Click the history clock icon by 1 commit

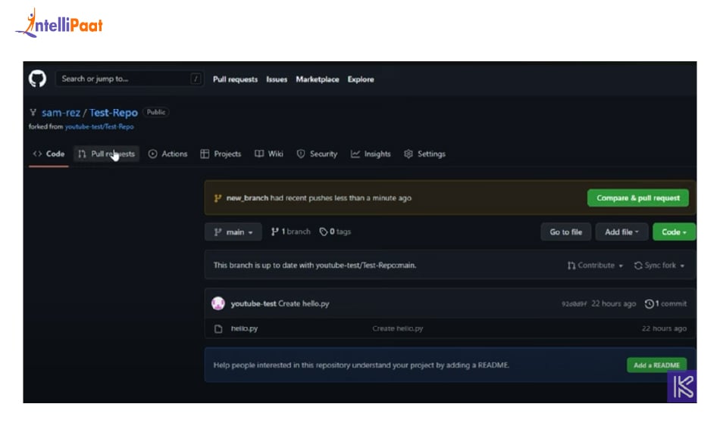point(649,304)
